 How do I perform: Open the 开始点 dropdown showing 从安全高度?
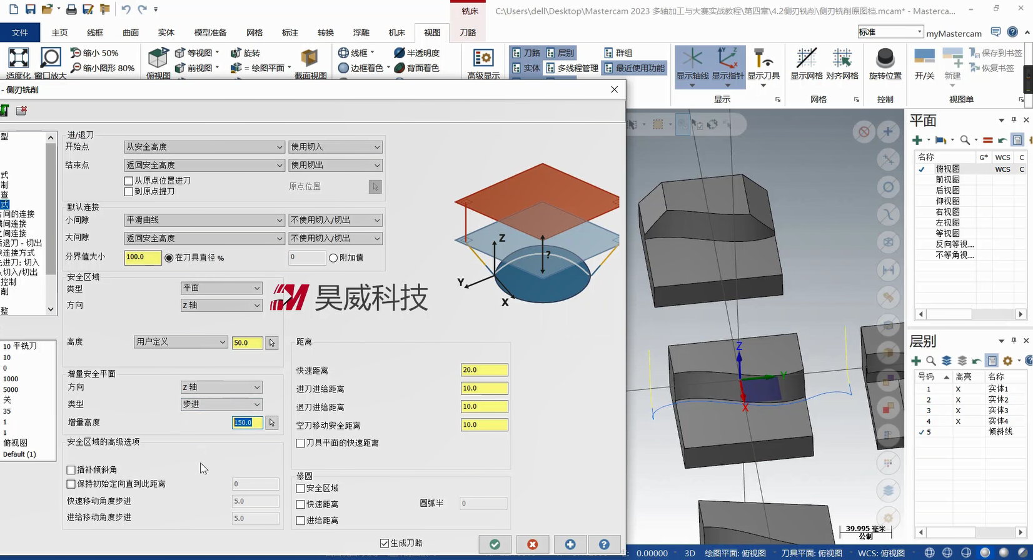(x=204, y=147)
